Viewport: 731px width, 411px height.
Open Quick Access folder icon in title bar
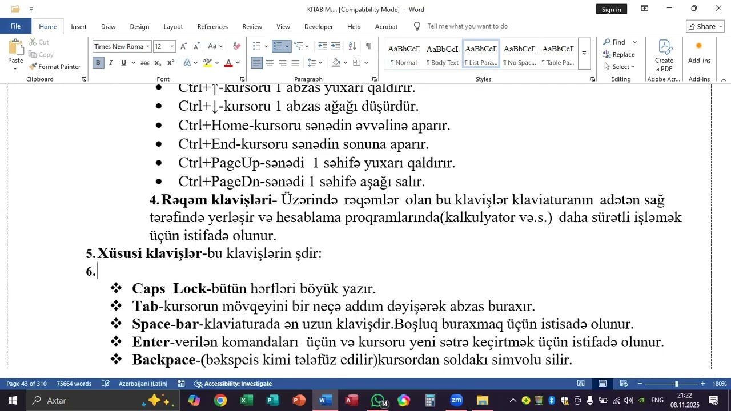click(x=15, y=9)
